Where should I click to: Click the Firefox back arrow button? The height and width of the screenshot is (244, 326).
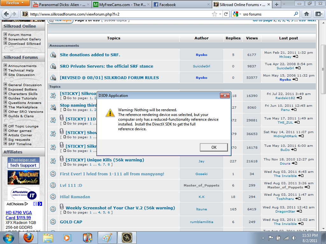[6, 14]
